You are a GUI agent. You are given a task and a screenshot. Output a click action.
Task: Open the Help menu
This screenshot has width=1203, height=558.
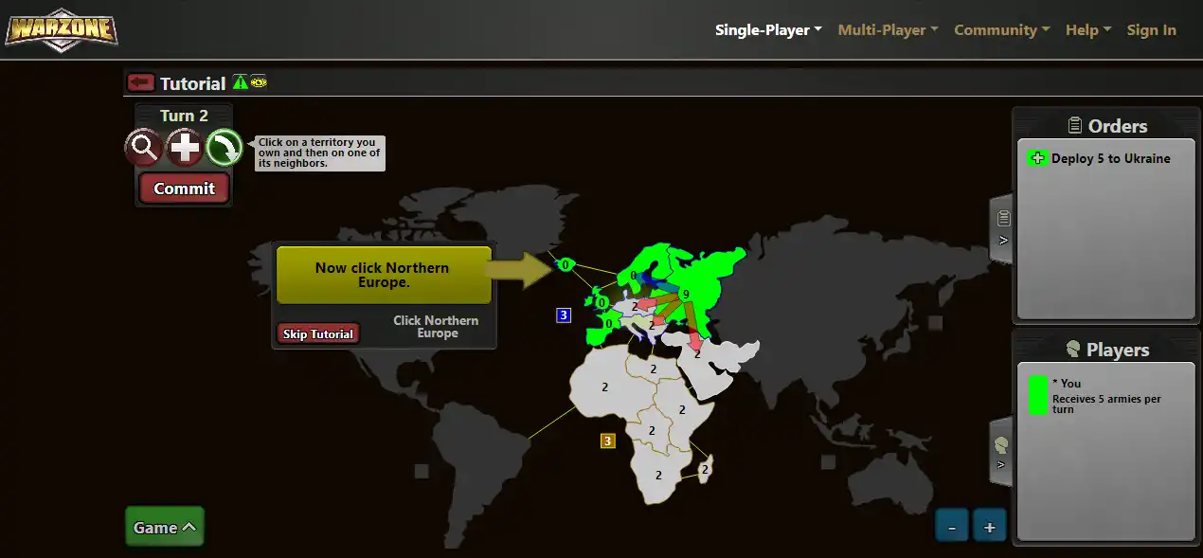pos(1087,30)
